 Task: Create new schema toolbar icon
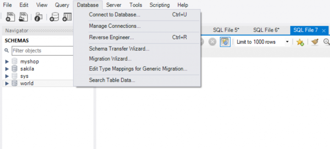pyautogui.click(x=54, y=17)
